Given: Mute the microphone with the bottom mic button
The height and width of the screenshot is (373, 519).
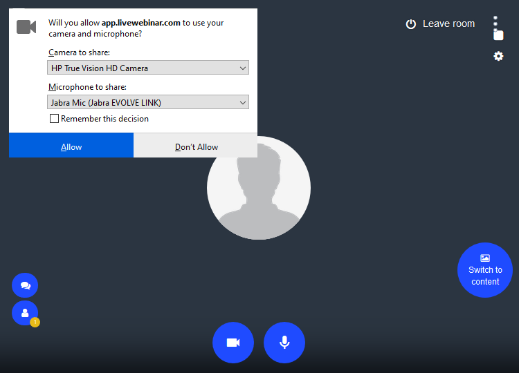Looking at the screenshot, I should [x=284, y=343].
